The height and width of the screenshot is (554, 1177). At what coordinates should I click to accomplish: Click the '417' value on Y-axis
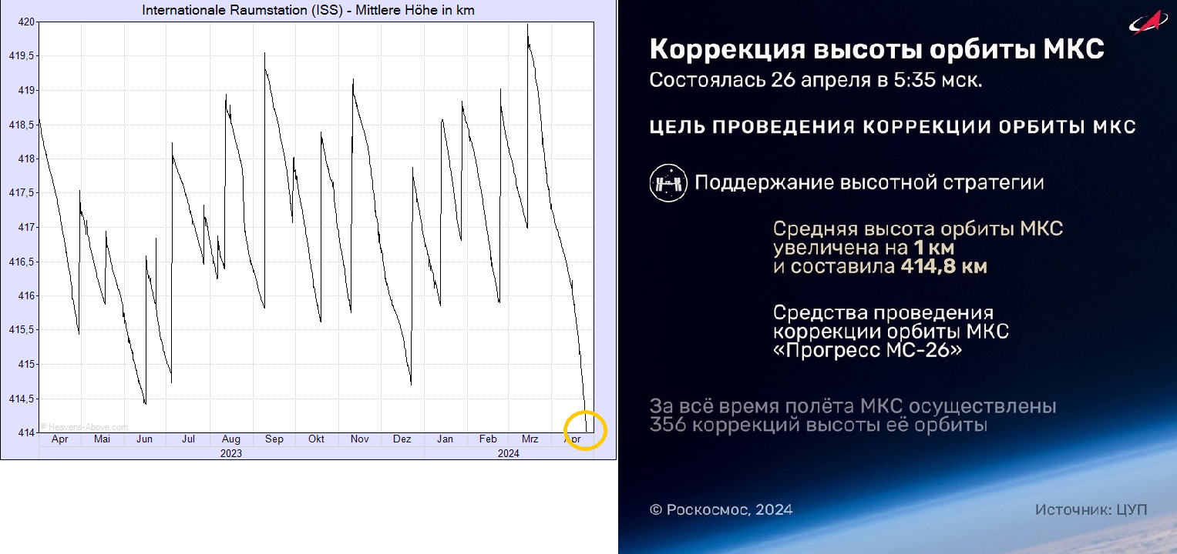(25, 227)
